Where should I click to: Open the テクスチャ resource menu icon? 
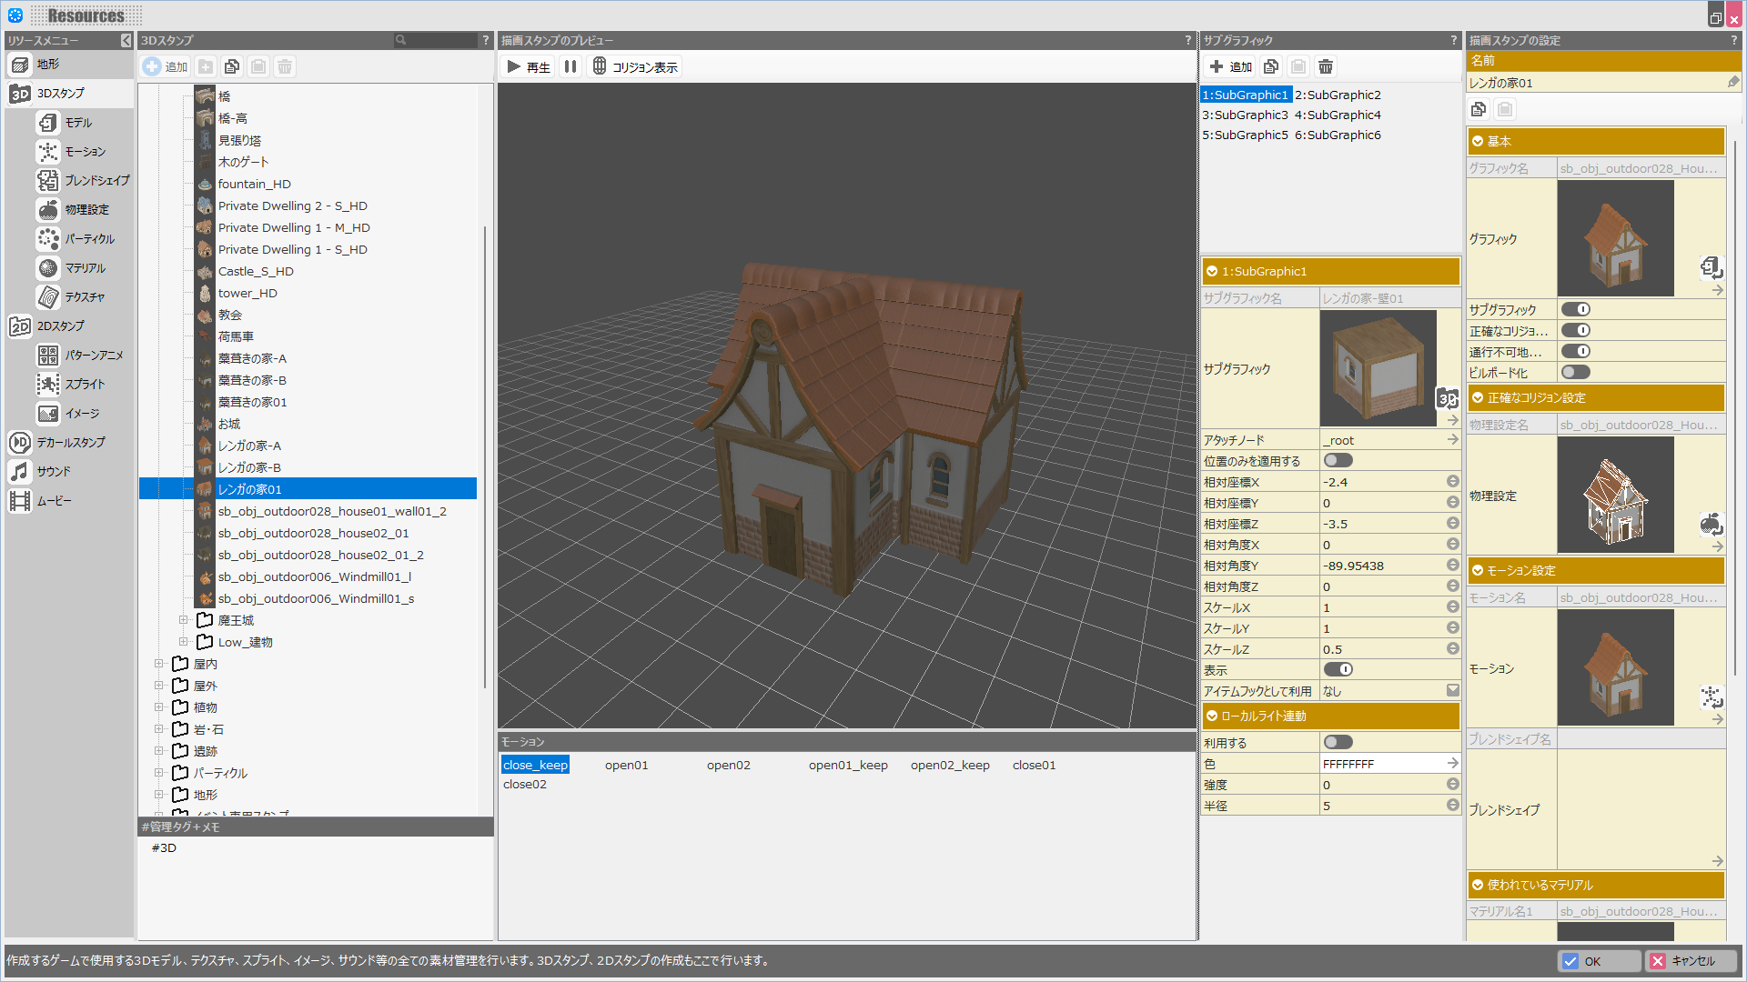click(x=48, y=296)
